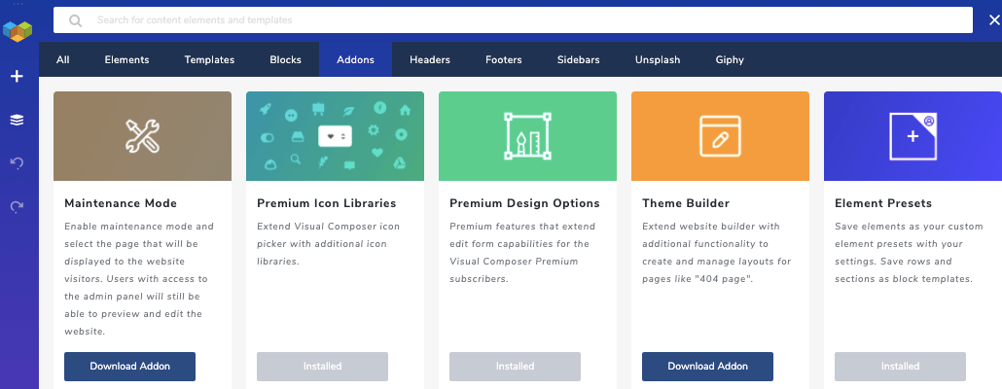
Task: Click the Premium Icon Libraries thumbnail
Action: pyautogui.click(x=335, y=136)
